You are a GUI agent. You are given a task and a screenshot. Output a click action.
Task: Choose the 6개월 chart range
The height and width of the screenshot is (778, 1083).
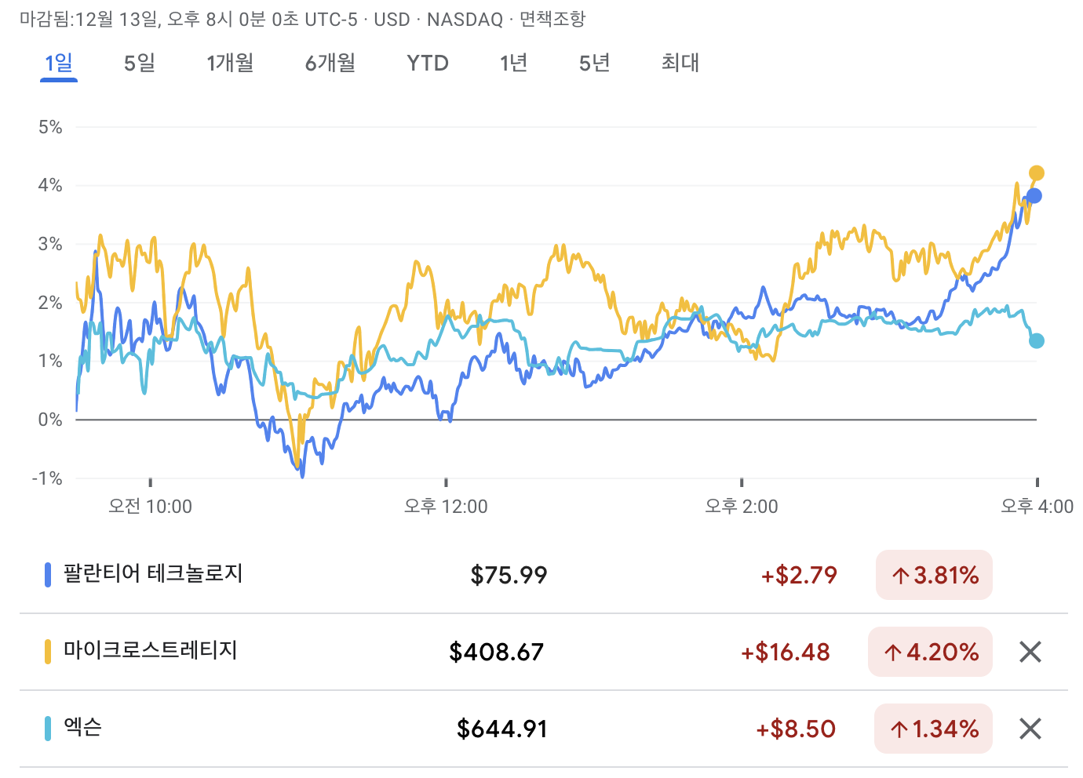point(330,63)
